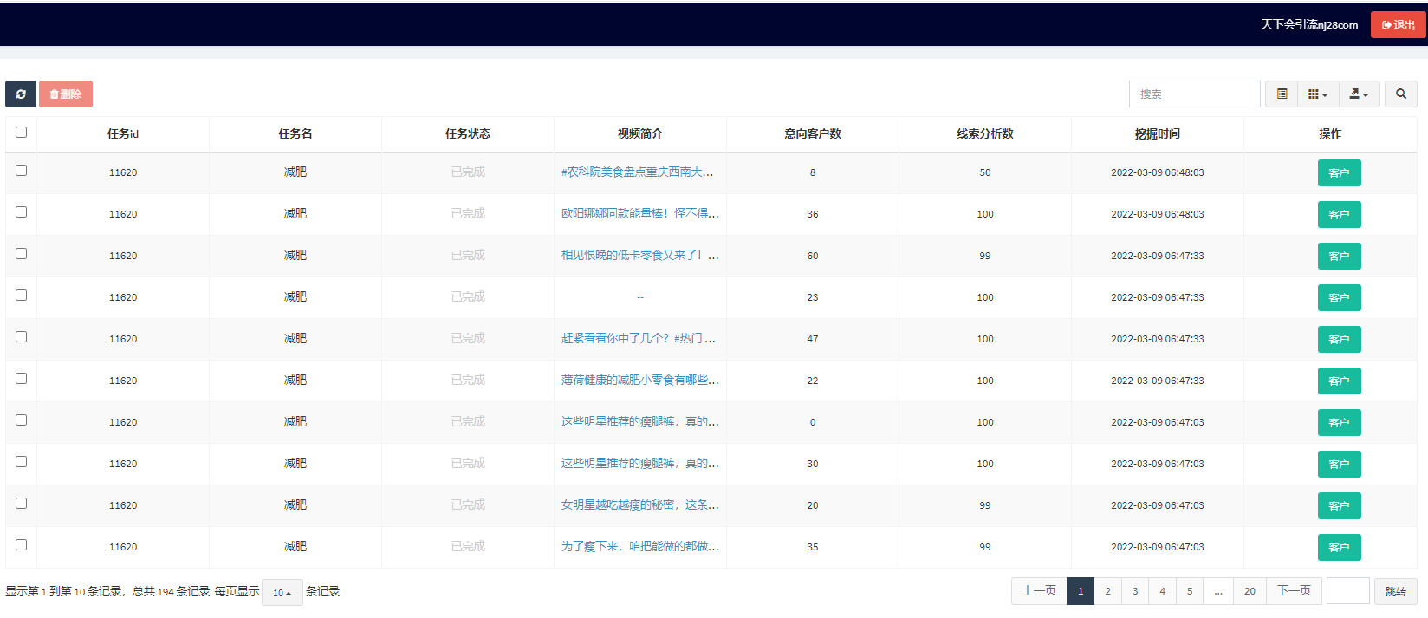Sort by 意向客户数 column header
The image size is (1428, 618).
point(812,133)
